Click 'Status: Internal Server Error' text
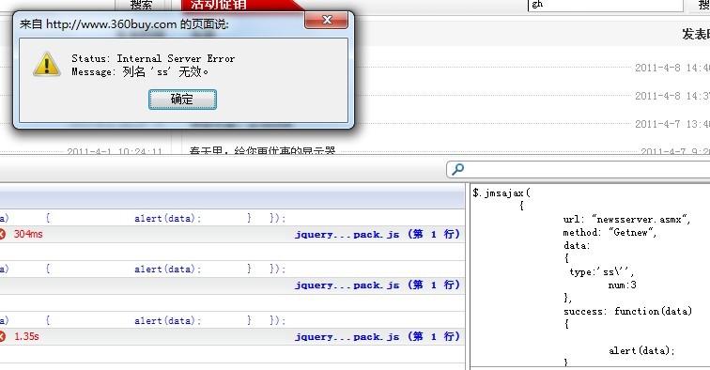 [x=153, y=58]
